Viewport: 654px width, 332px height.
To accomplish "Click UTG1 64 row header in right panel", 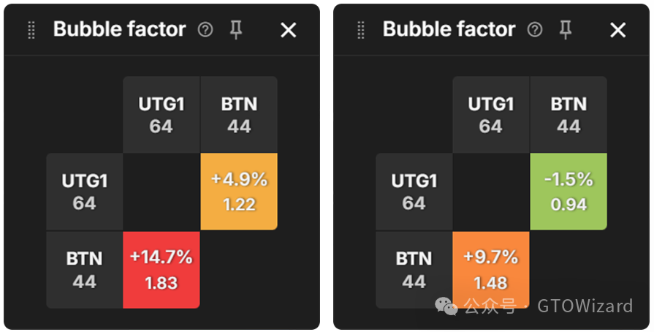I will click(x=414, y=192).
